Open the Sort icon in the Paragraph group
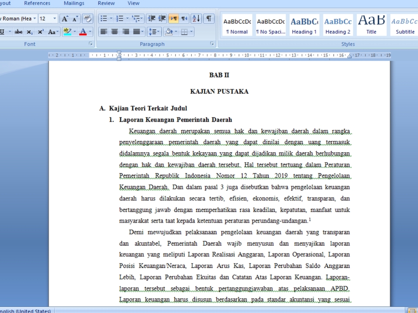This screenshot has height=313, width=418. pyautogui.click(x=196, y=19)
